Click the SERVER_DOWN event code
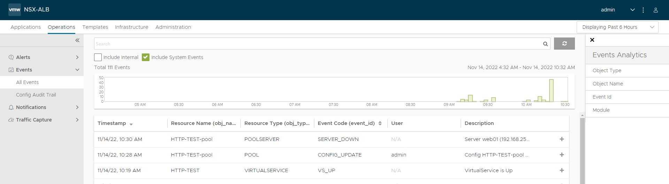The width and height of the screenshot is (669, 184). tap(338, 139)
